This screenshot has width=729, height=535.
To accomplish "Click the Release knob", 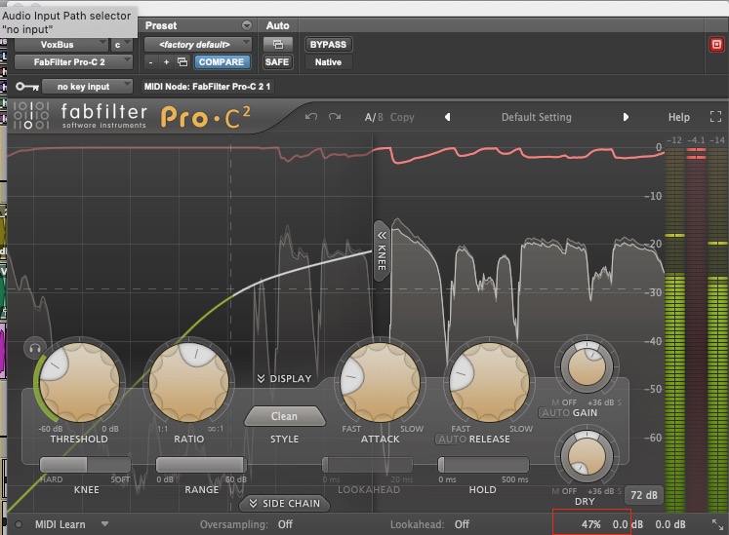I will 490,383.
